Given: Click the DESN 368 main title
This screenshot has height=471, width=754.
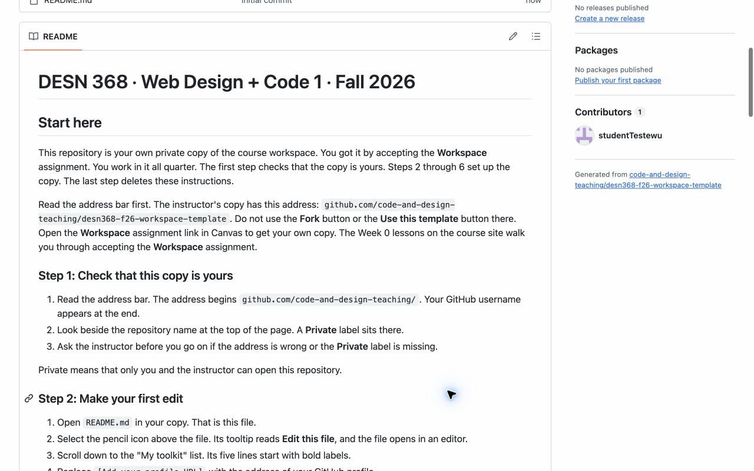Looking at the screenshot, I should [x=227, y=82].
